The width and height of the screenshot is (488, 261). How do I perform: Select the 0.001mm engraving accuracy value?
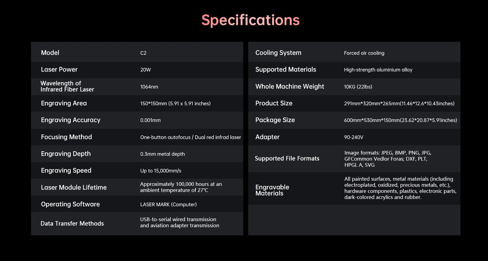[150, 120]
